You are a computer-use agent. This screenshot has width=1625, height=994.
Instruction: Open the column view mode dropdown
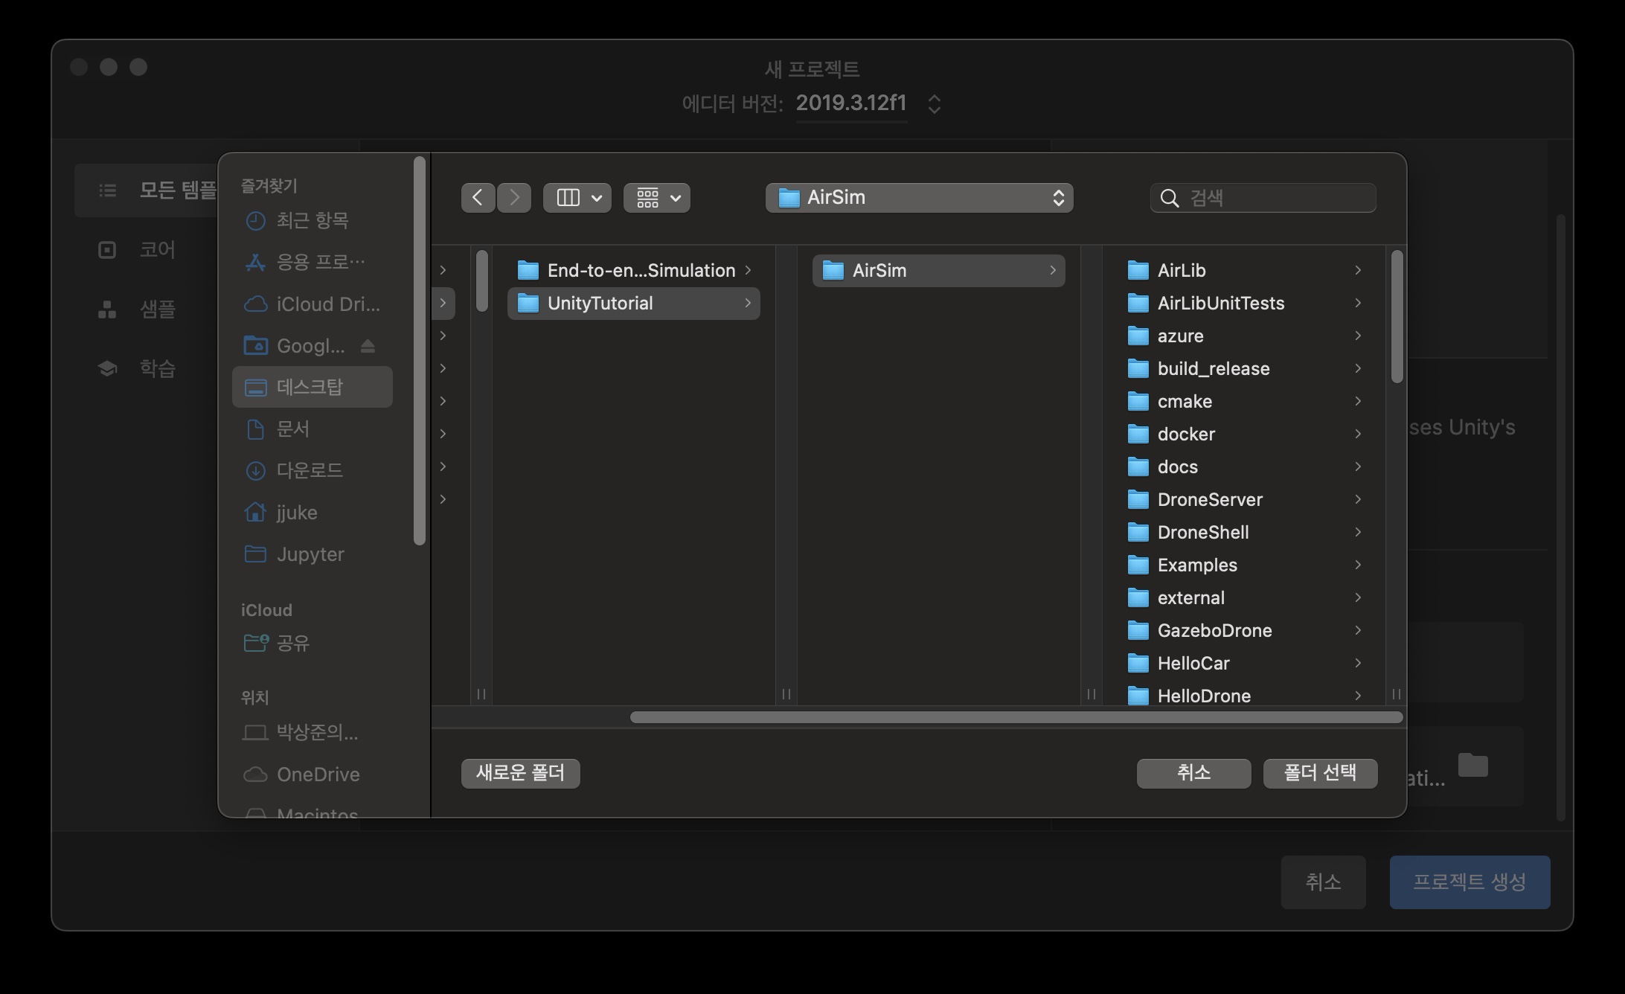coord(577,198)
